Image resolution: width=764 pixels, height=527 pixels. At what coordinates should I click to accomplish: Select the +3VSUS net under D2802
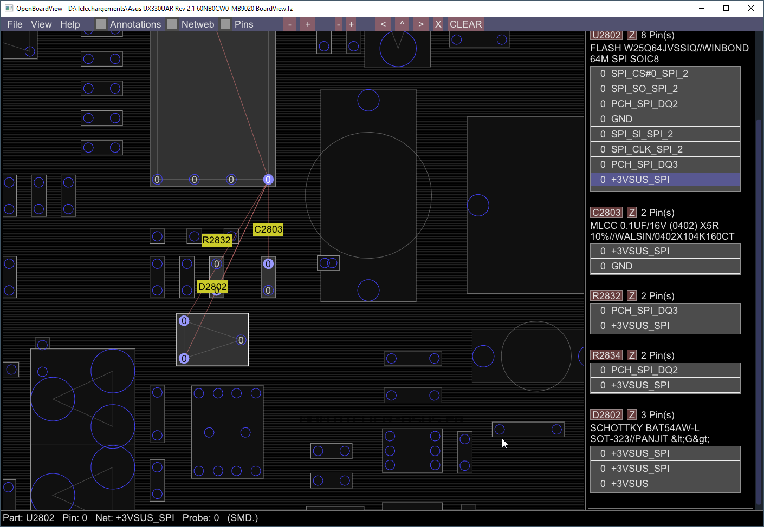point(665,484)
